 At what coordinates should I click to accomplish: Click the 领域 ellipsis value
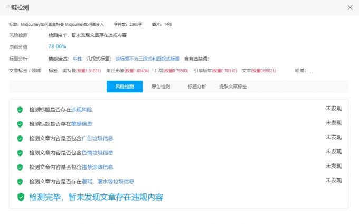(310, 71)
